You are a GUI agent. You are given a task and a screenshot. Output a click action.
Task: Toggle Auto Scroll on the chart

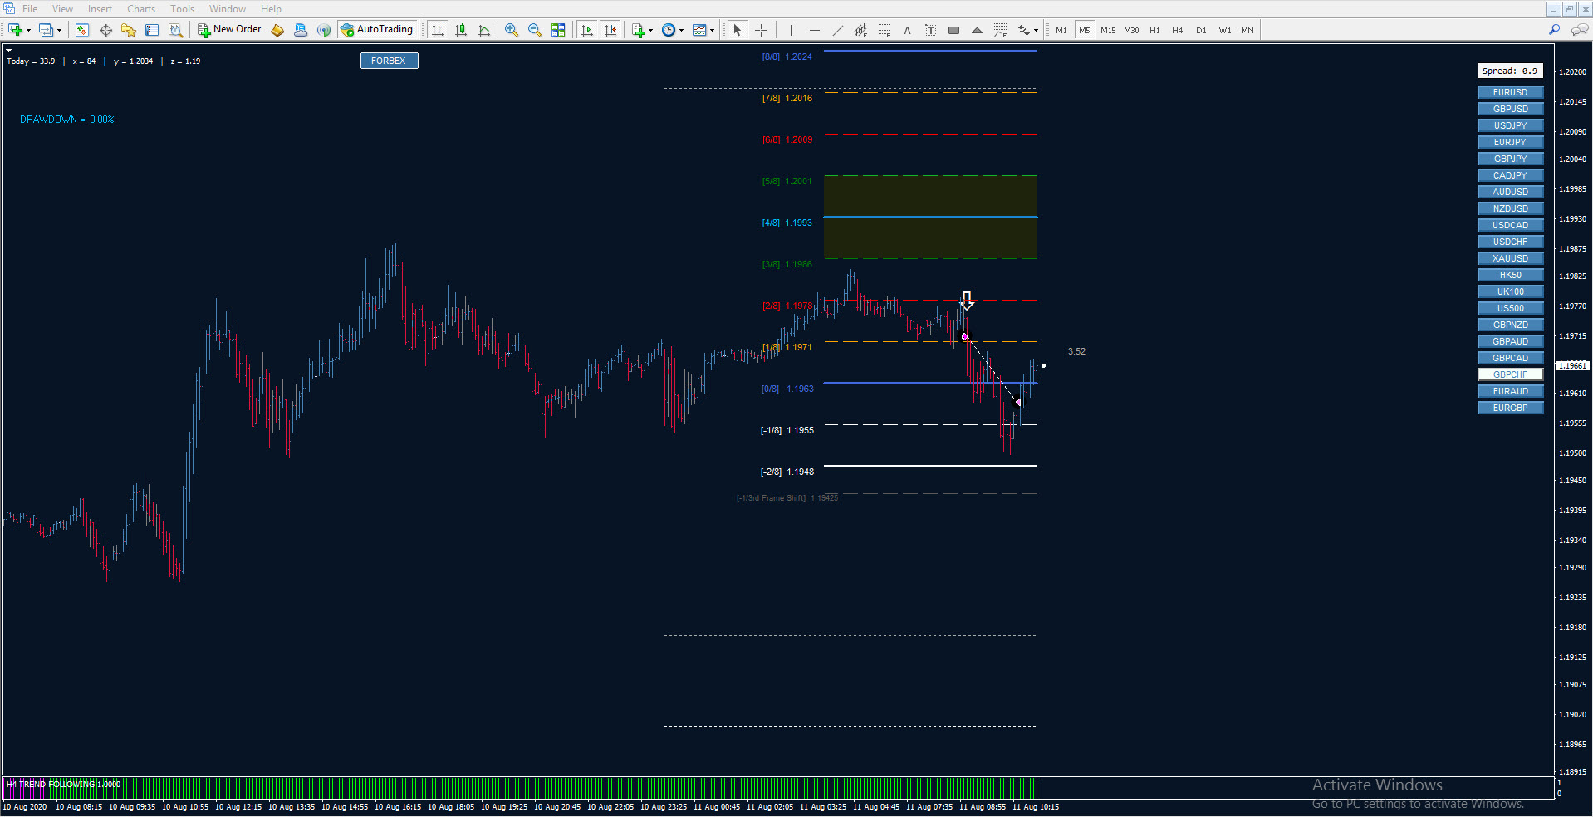588,30
